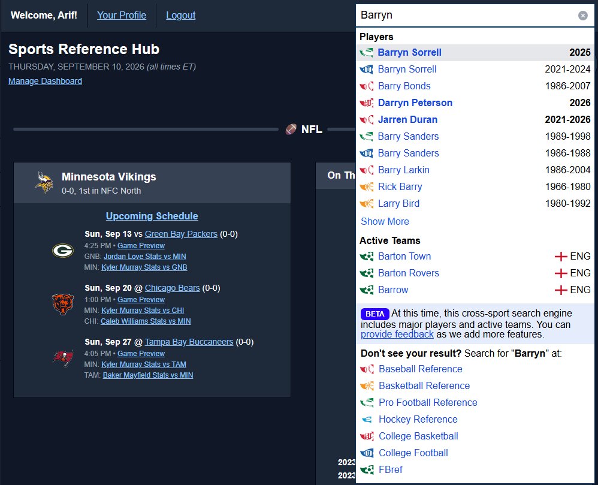Click the college football icon beside Barry Sanders 1986-1988
Image resolution: width=598 pixels, height=485 pixels.
click(367, 153)
